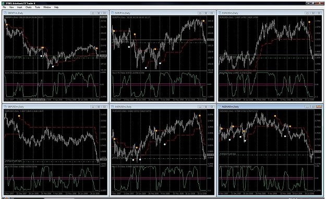Image resolution: width=326 pixels, height=199 pixels.
Task: Open the Charts menu
Action: click(x=29, y=7)
